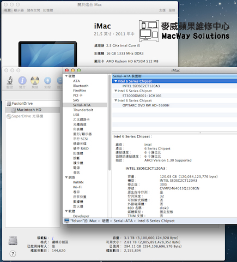Click the iMac thumbnail in About This Mac
The height and width of the screenshot is (262, 237).
pos(47,54)
